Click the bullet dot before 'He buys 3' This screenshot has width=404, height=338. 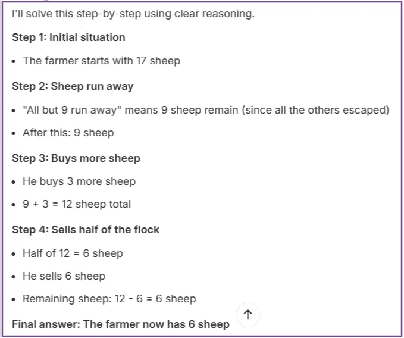click(14, 182)
